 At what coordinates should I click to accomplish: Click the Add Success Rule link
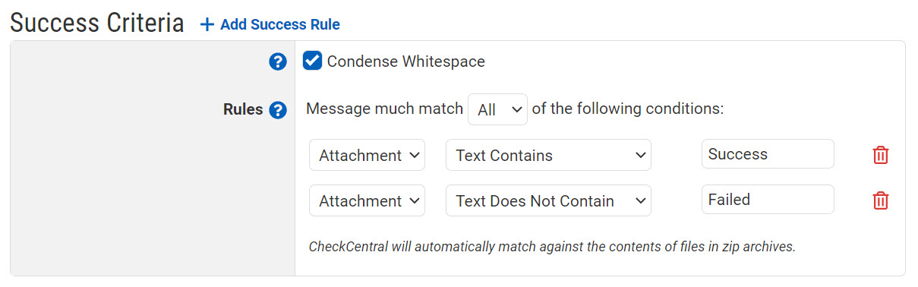click(279, 24)
